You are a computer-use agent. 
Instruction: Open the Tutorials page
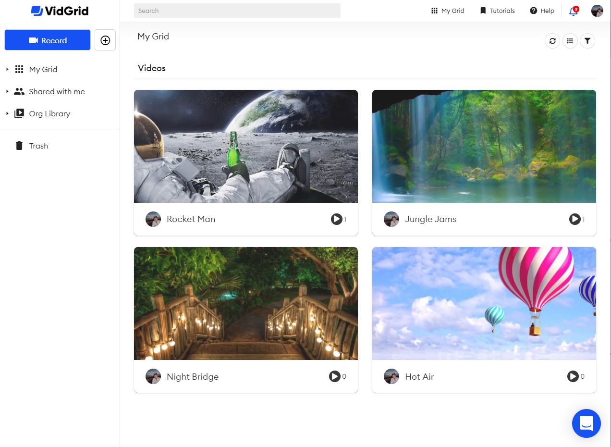tap(497, 11)
